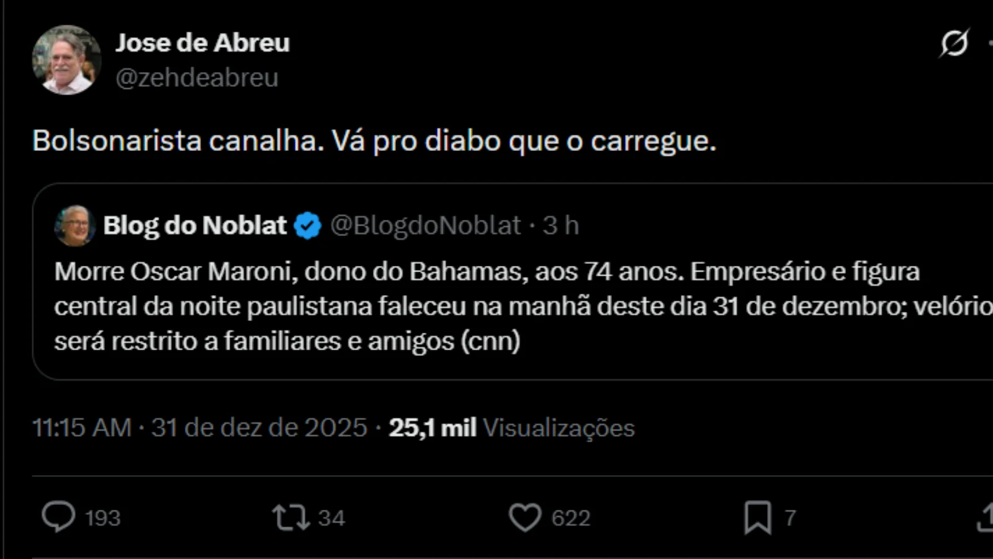
Task: Click the 34 reposts count
Action: pos(331,518)
